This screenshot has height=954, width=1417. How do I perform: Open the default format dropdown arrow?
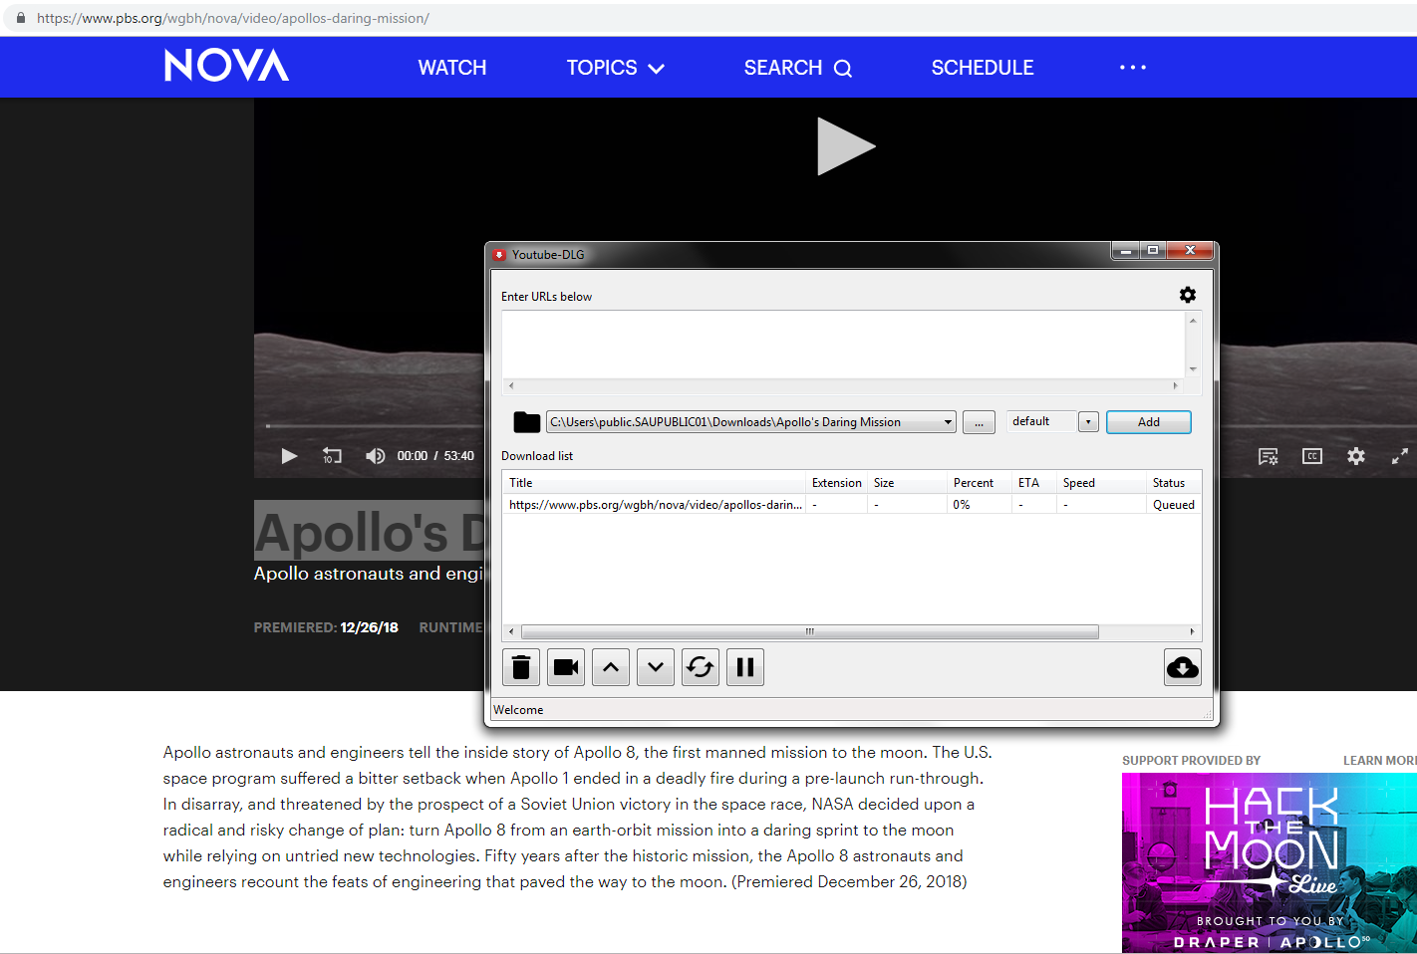pos(1088,422)
